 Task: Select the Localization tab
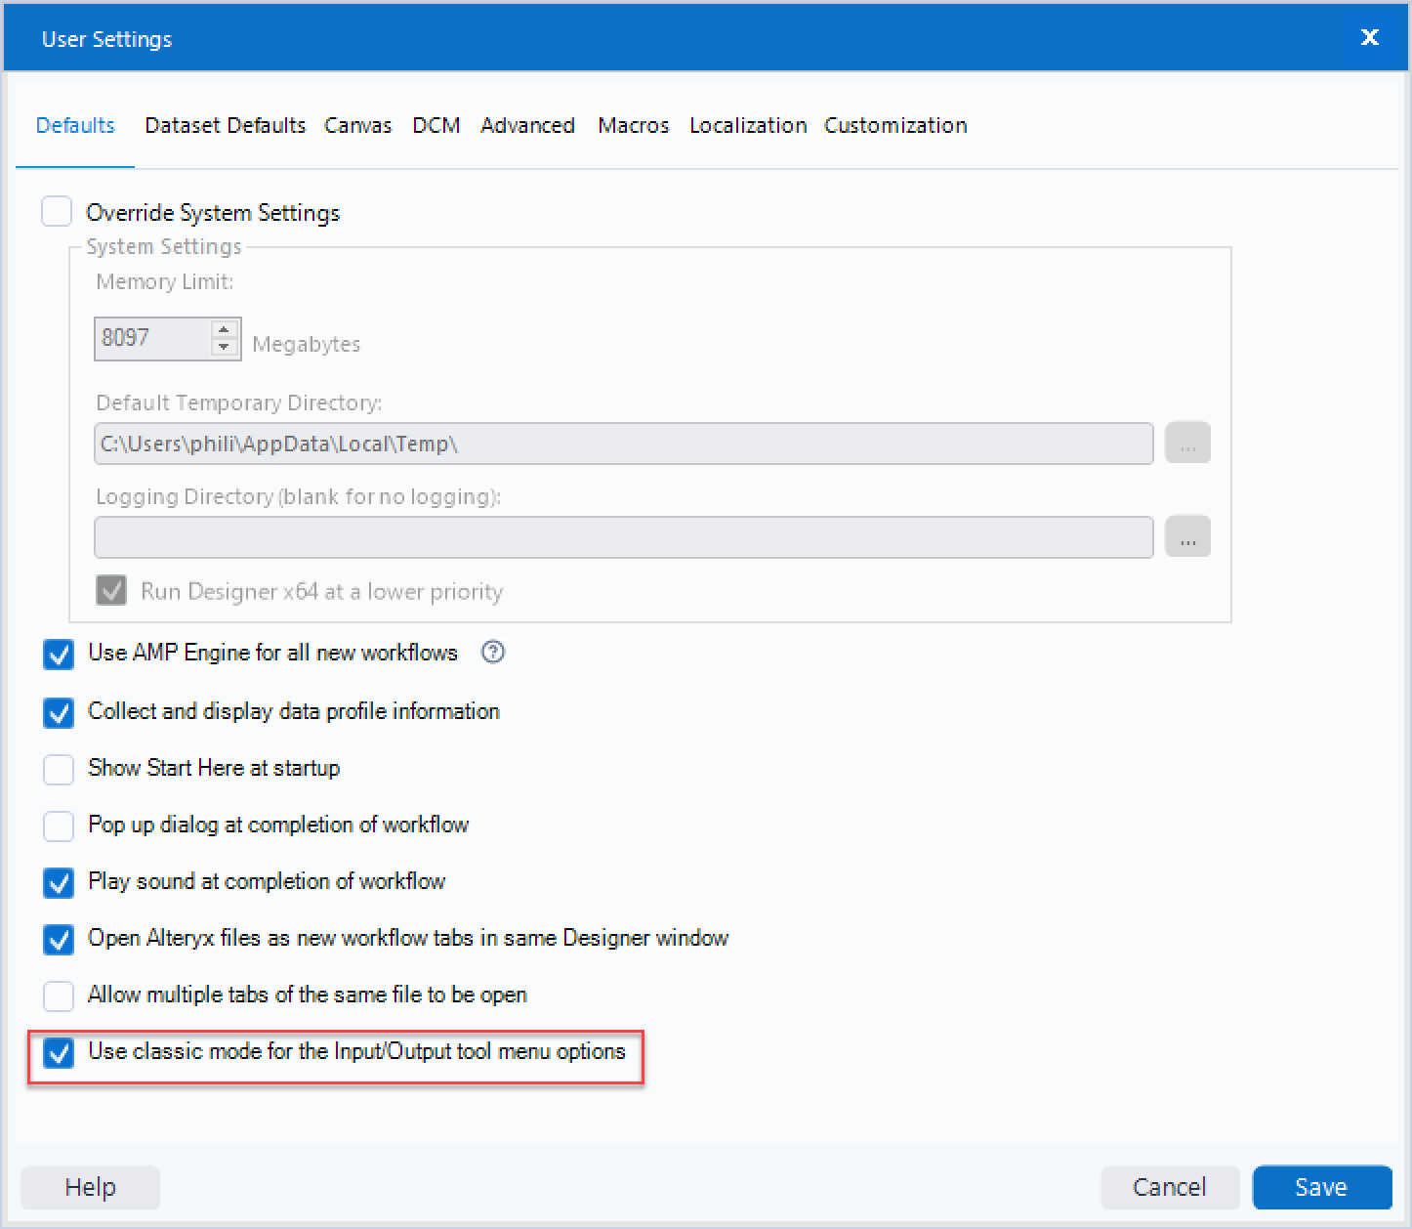pyautogui.click(x=747, y=125)
